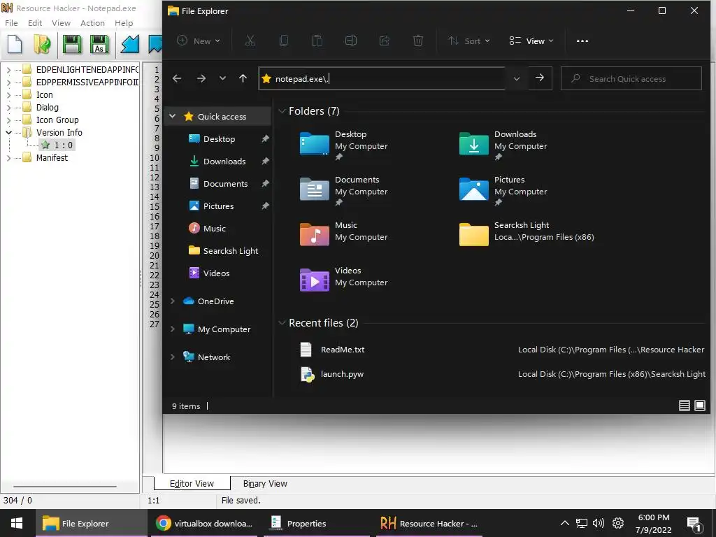Open the Help menu in Resource Hacker
The image size is (716, 537).
click(x=123, y=23)
